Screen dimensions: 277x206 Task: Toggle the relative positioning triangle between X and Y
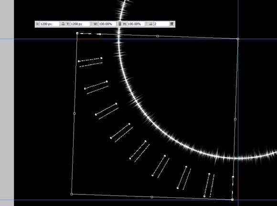pos(63,24)
